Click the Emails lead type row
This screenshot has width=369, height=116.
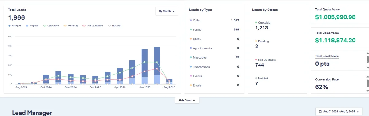[x=215, y=85]
